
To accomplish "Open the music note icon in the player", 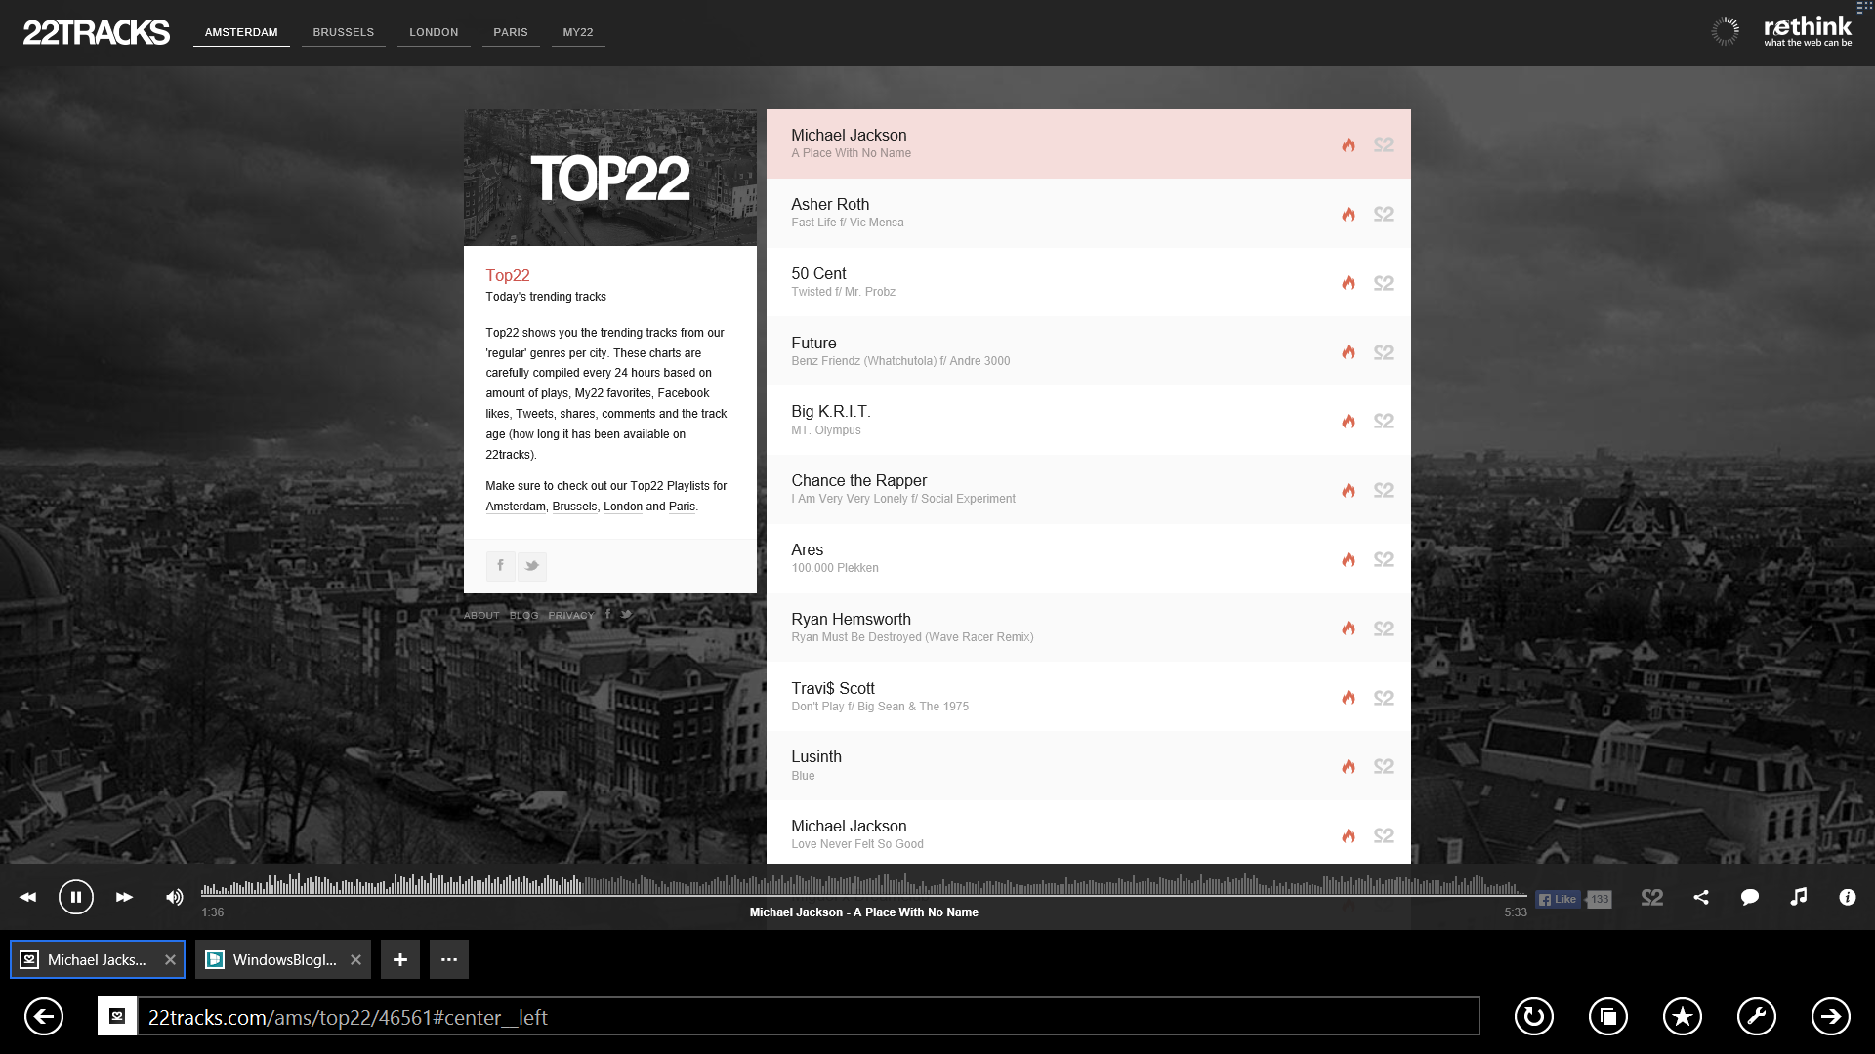I will [x=1799, y=897].
